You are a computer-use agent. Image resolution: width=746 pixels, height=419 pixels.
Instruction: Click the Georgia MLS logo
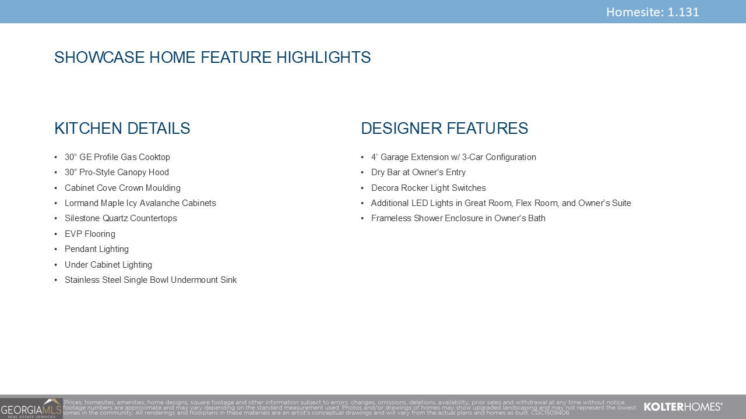click(31, 408)
